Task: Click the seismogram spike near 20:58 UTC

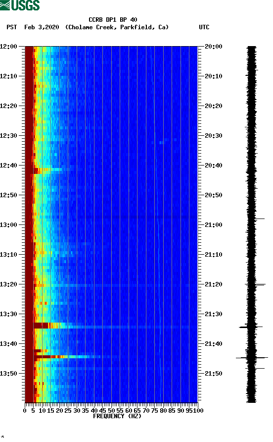Action: click(256, 219)
